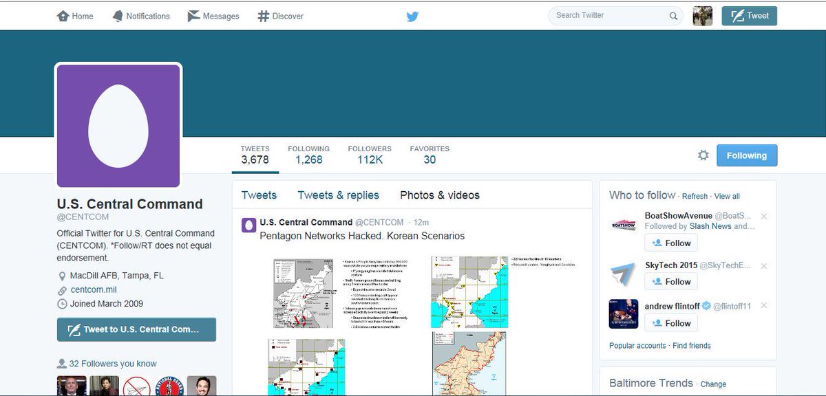View the FOLLOWERS 112K list
Image resolution: width=826 pixels, height=396 pixels.
(x=370, y=155)
